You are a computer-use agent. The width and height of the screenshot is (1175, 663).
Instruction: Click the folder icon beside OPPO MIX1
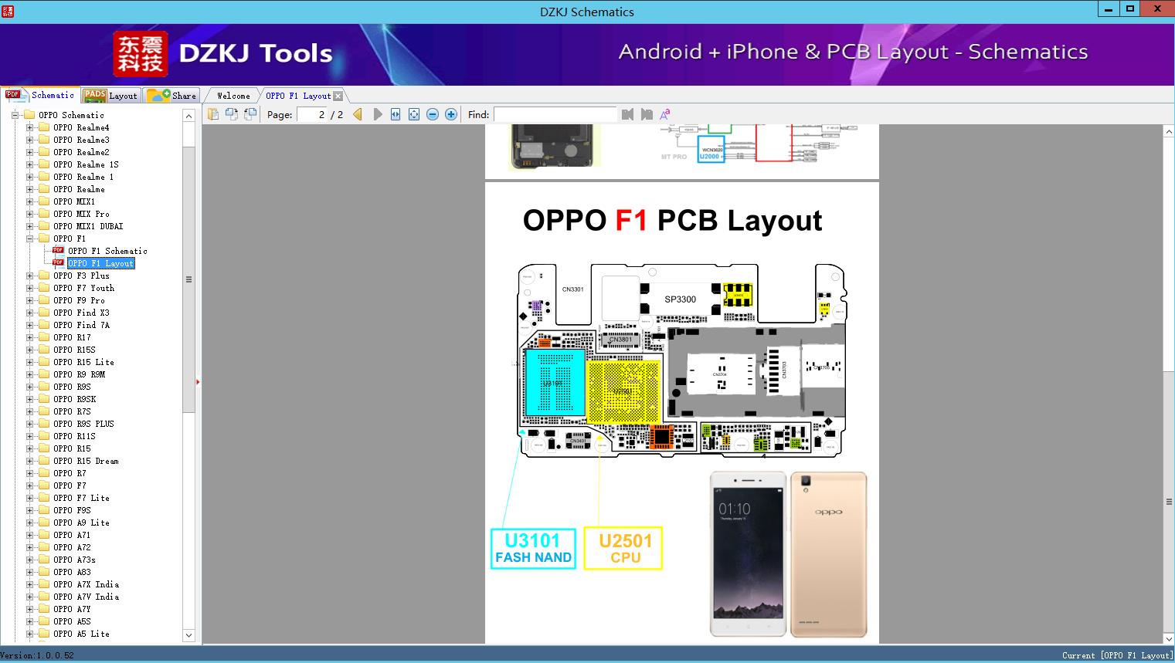pyautogui.click(x=44, y=201)
